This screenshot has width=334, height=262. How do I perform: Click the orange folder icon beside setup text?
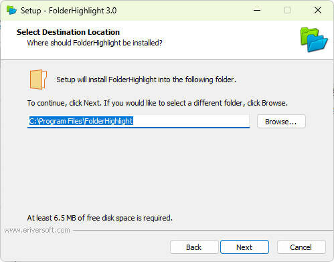pos(38,80)
